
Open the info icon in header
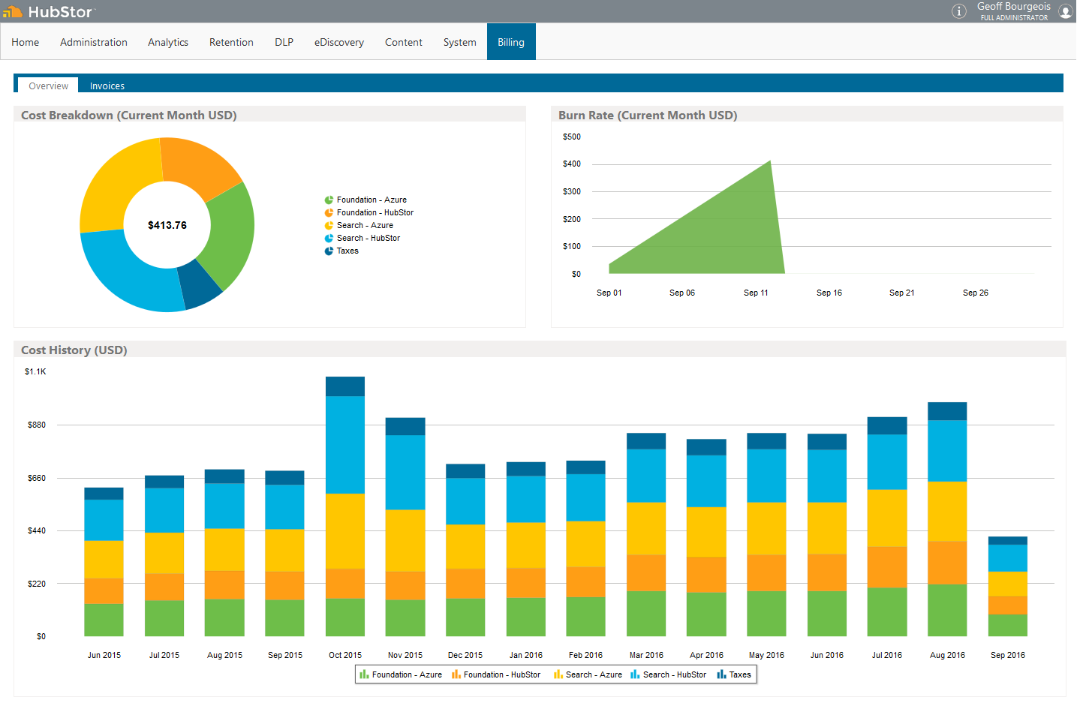click(958, 11)
